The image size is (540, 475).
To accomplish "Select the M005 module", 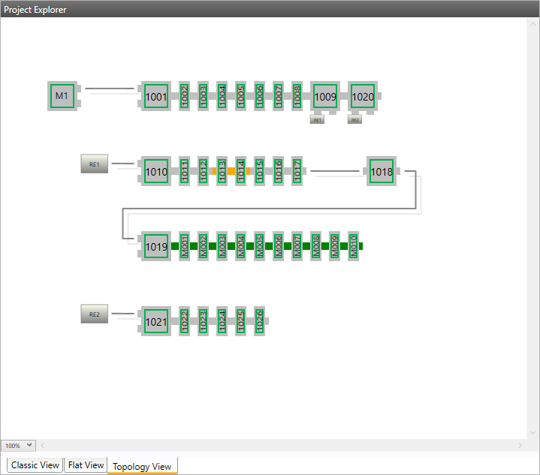I will pos(259,246).
